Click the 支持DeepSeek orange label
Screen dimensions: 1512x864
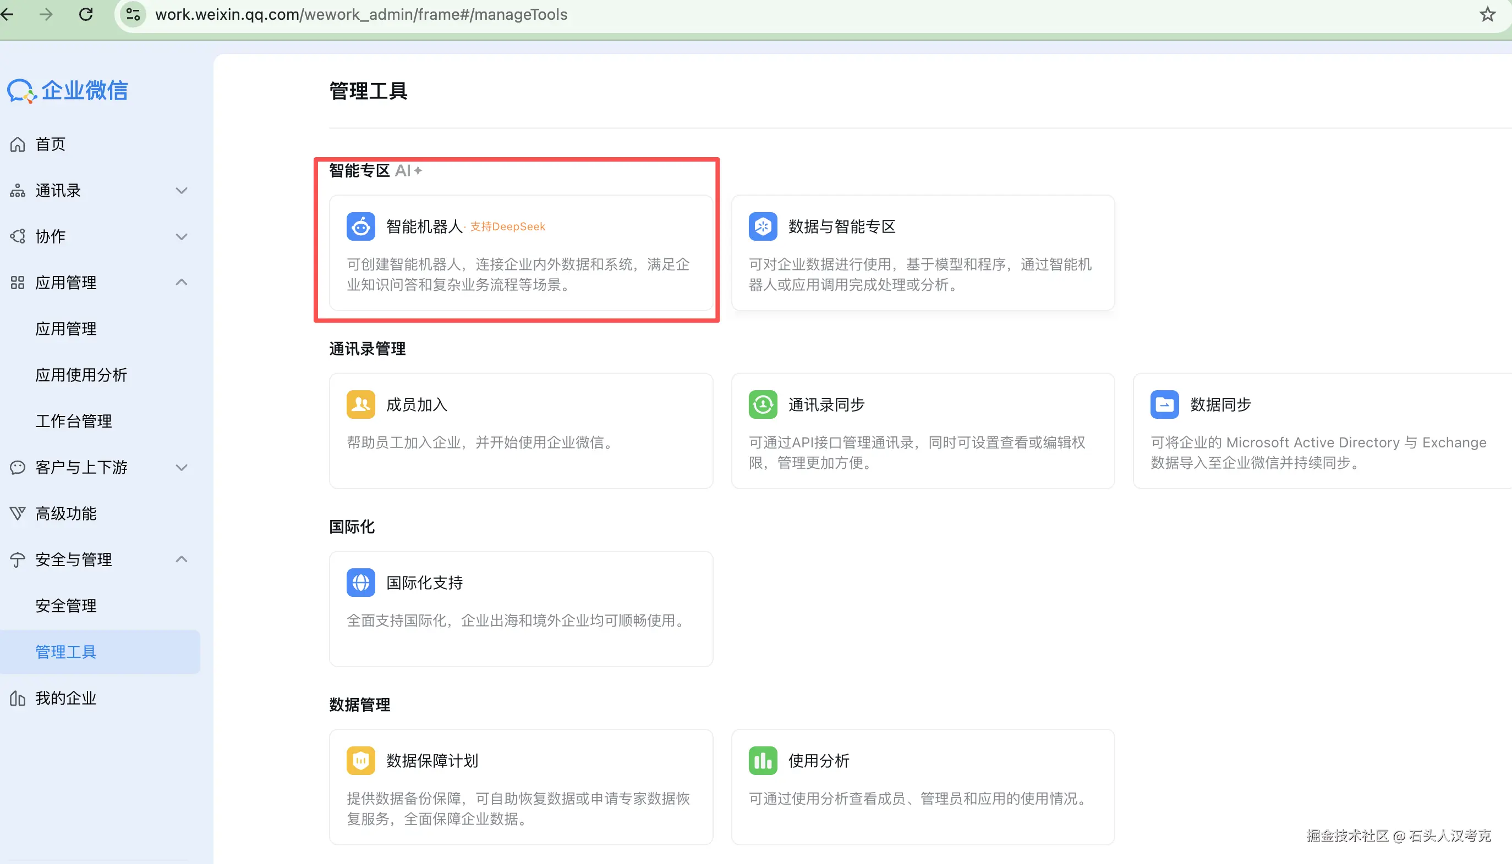click(507, 226)
